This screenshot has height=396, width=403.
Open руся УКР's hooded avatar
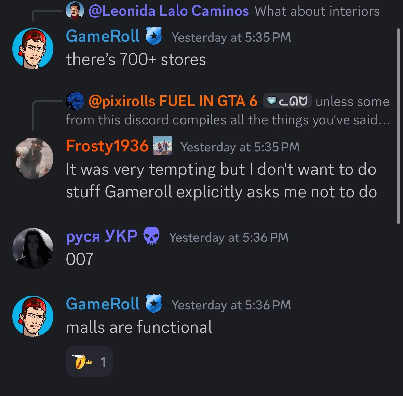coord(33,248)
